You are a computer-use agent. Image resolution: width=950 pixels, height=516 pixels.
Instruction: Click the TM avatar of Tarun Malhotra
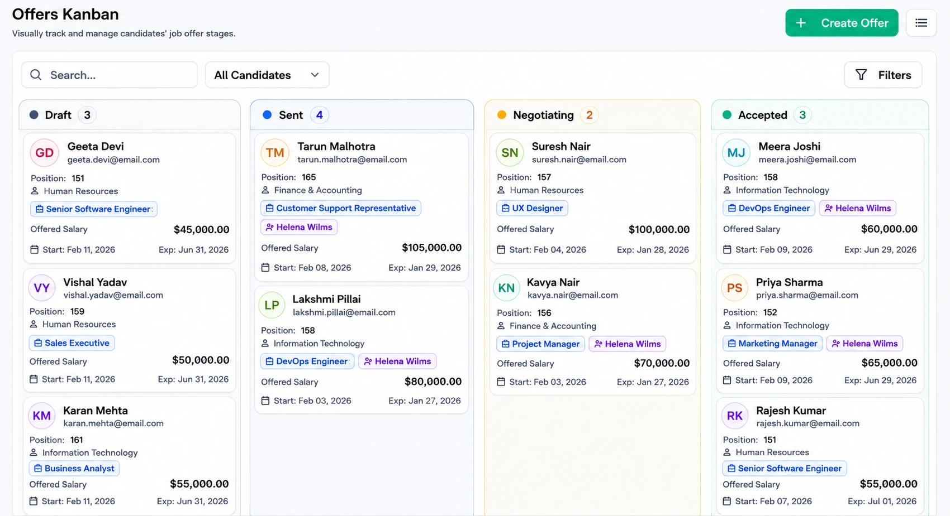[275, 153]
